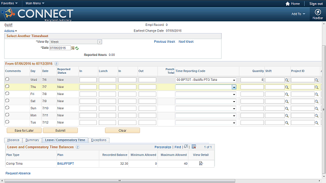
Task: Click the Submit button
Action: coord(60,130)
